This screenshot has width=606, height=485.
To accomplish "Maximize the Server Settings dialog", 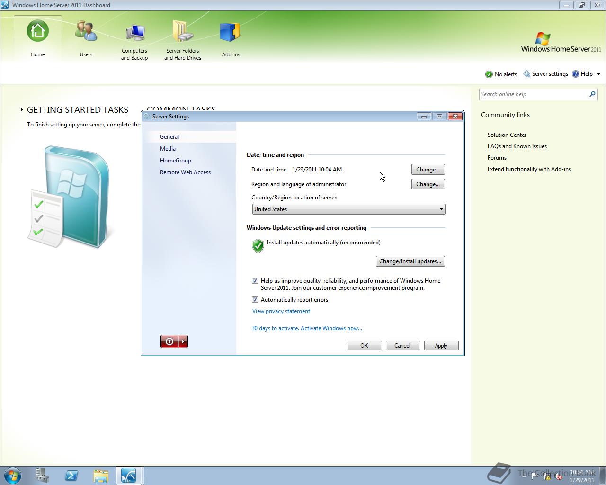I will pos(439,117).
